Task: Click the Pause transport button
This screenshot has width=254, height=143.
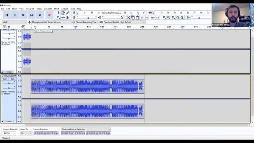Action: click(7, 15)
